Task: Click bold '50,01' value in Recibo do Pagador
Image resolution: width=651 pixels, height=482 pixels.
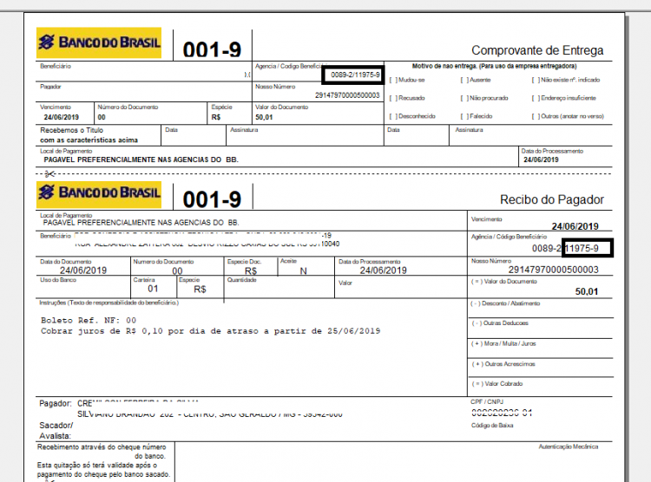Action: 587,291
